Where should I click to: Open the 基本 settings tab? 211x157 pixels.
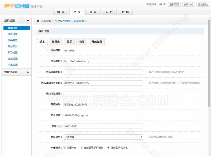pos(42,42)
